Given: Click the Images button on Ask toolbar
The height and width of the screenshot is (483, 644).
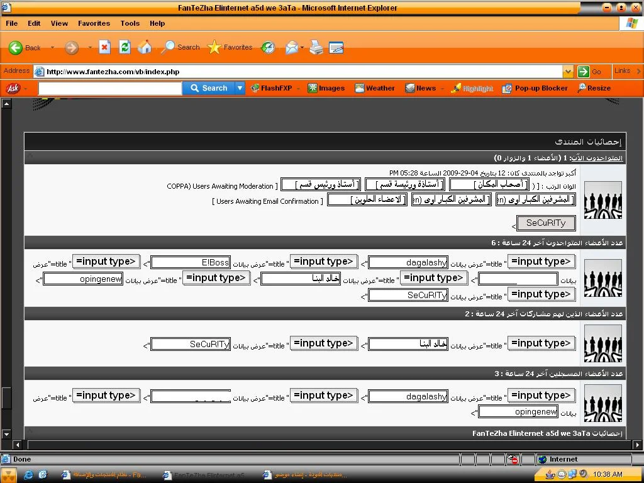Looking at the screenshot, I should click(x=326, y=89).
